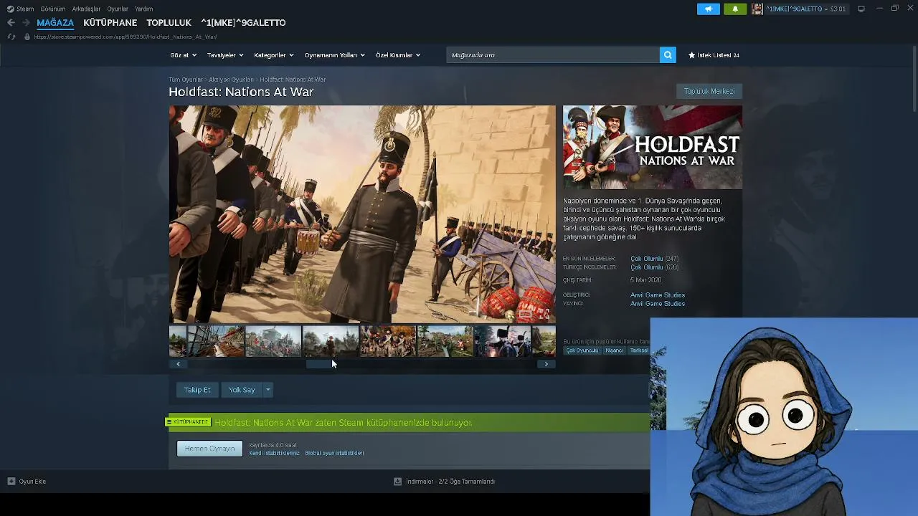The image size is (918, 516).
Task: Click the screenshot carousel scrollbar handle
Action: click(321, 364)
